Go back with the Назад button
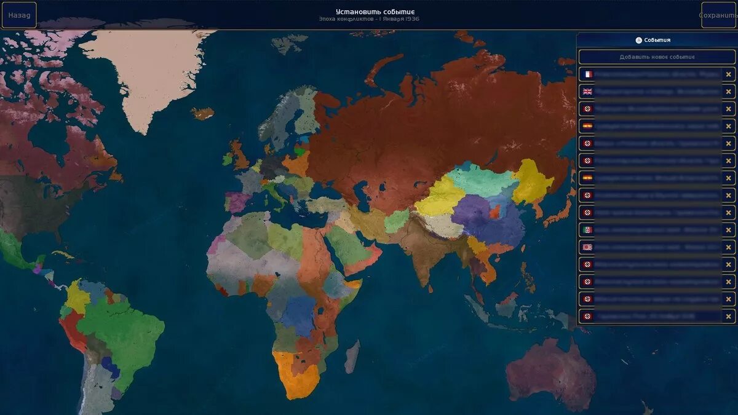 pyautogui.click(x=19, y=15)
